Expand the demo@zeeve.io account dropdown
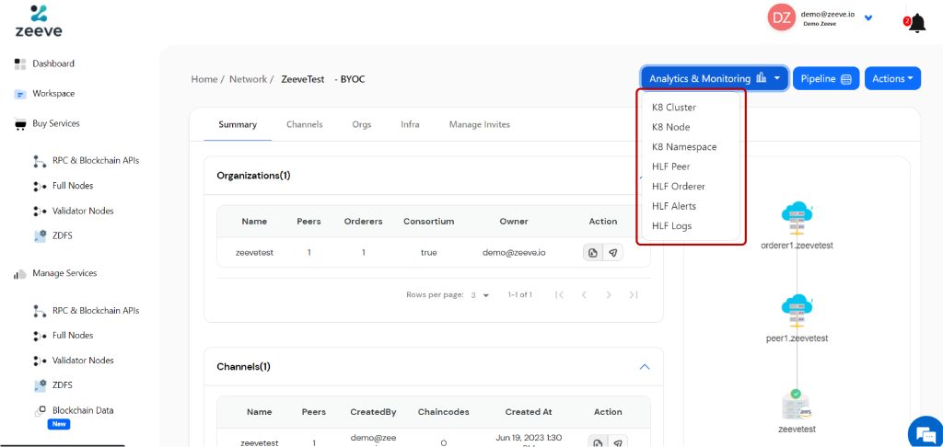 (868, 17)
